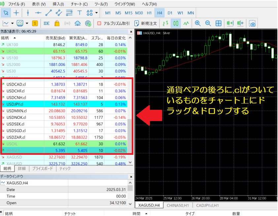This screenshot has height=216, width=278.
Task: Select the UKOIL symbol row
Action: tap(64, 51)
